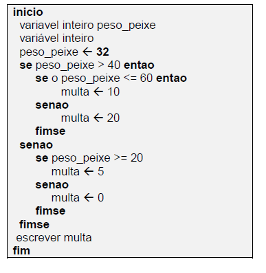Click the 'escrever multa' line
The height and width of the screenshot is (273, 266).
point(54,238)
